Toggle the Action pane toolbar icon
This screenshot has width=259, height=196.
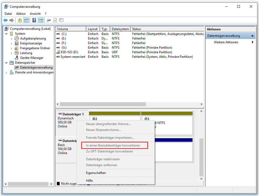[x=41, y=20]
